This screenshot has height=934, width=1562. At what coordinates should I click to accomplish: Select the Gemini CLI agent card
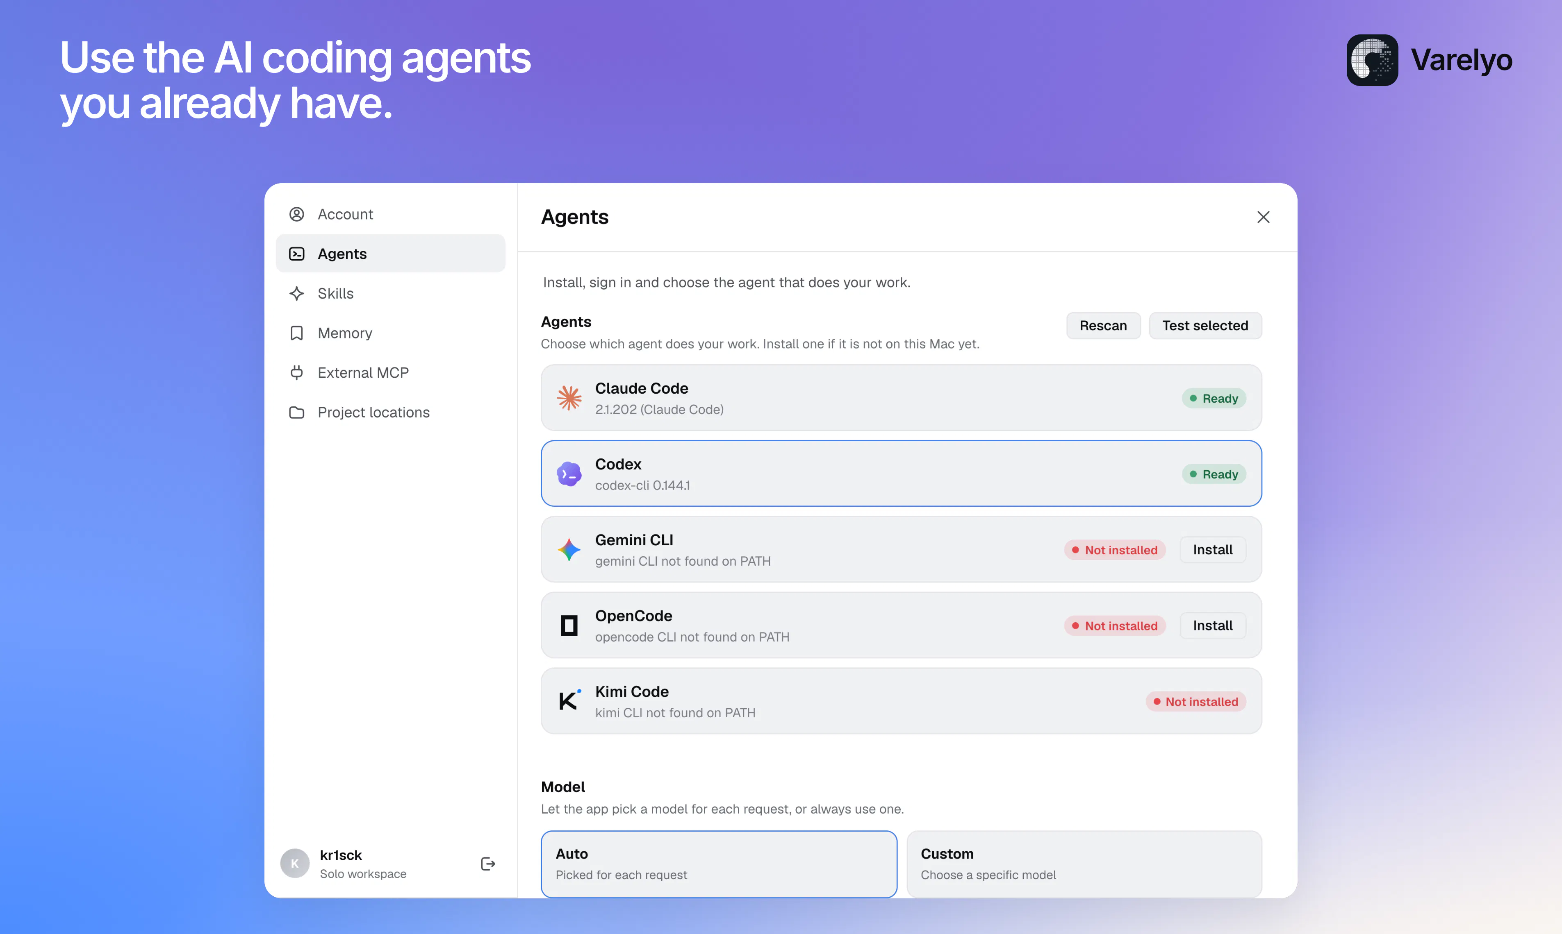901,549
